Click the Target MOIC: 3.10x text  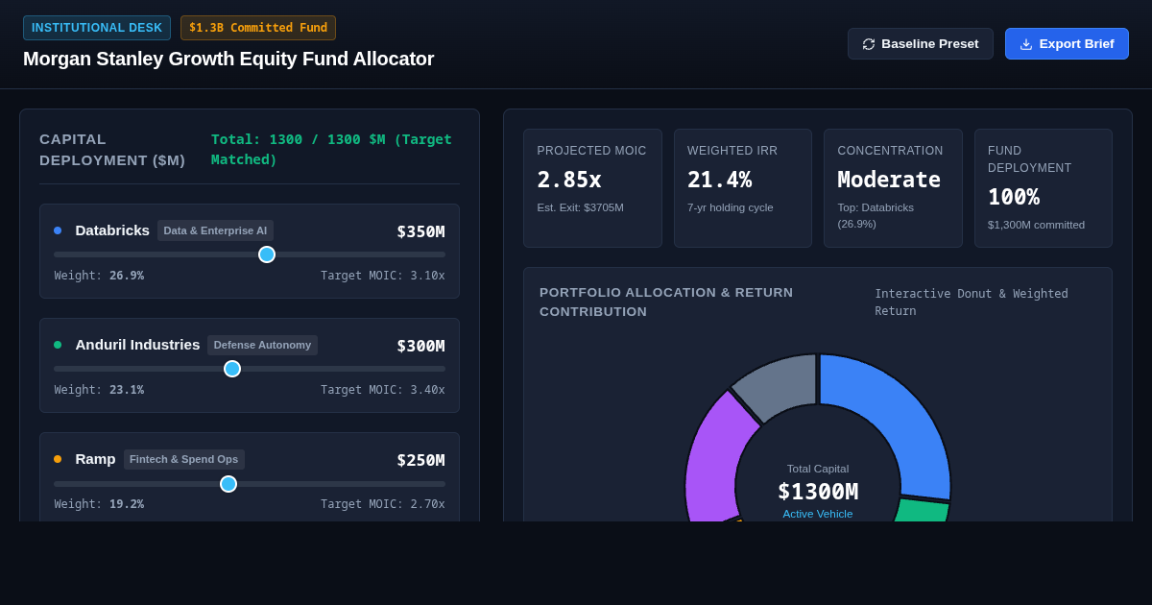383,276
